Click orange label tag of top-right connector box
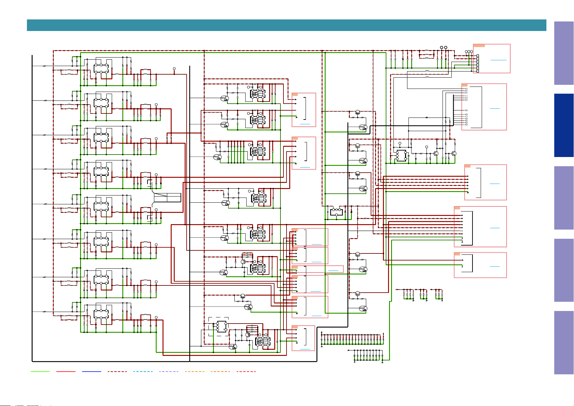Screen dimensions: 574x406 (479, 45)
